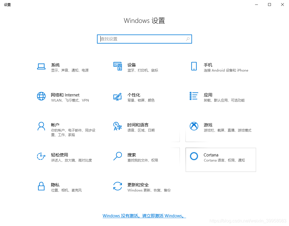Image resolution: width=289 pixels, height=226 pixels.
Task: Close the 设置 window
Action: [x=282, y=5]
